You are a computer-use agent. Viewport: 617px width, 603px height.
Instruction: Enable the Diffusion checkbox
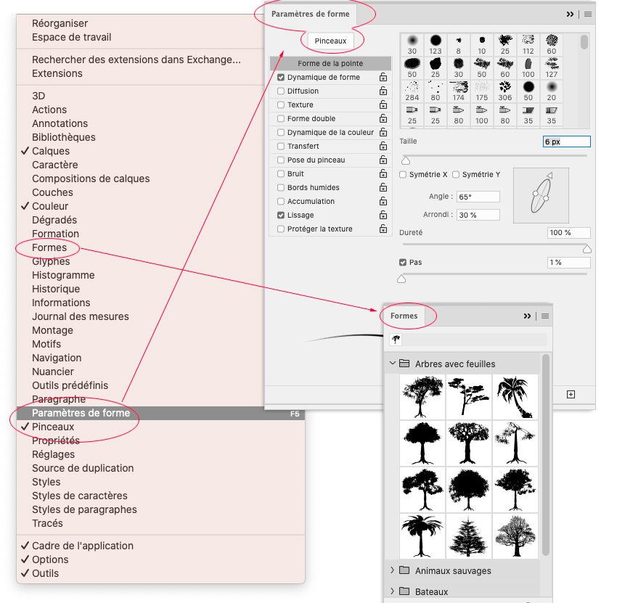coord(281,91)
